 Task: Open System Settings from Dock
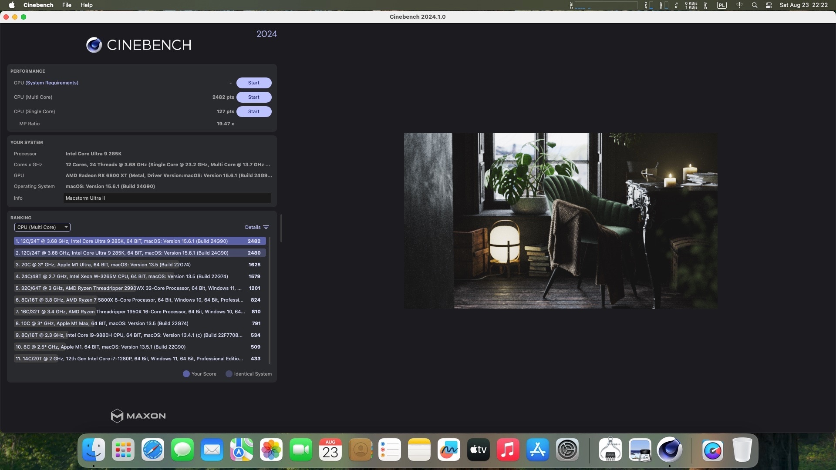pos(567,450)
